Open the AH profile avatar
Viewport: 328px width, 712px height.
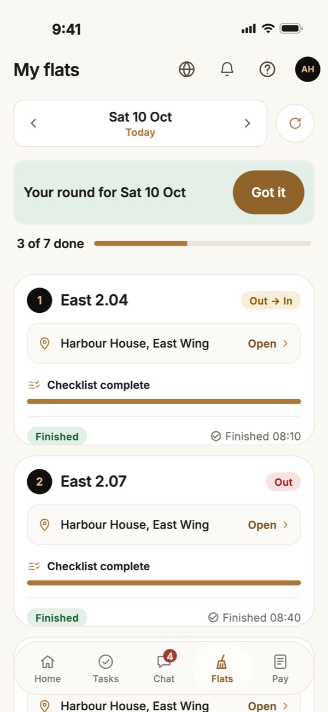[308, 70]
